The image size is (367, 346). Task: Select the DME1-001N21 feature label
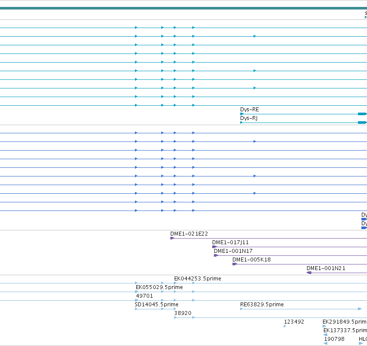[326, 268]
